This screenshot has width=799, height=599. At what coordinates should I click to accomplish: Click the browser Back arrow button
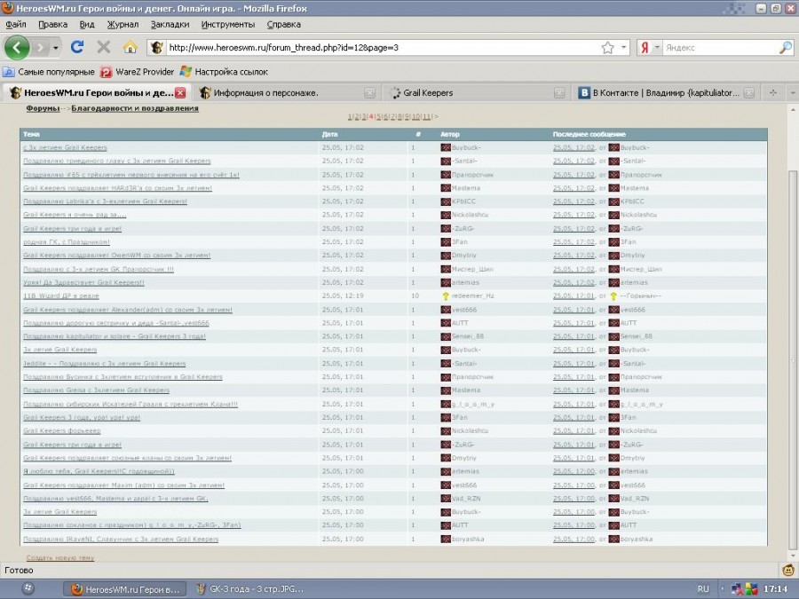click(x=18, y=47)
